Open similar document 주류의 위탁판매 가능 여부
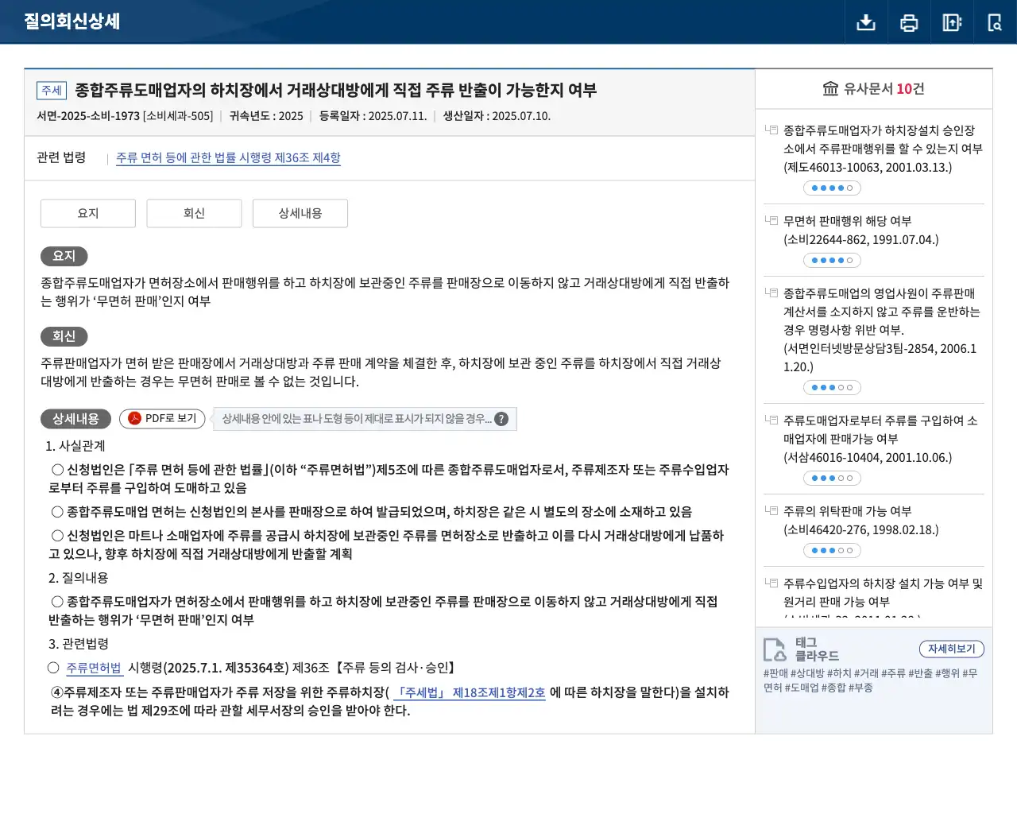Image resolution: width=1017 pixels, height=814 pixels. [861, 520]
